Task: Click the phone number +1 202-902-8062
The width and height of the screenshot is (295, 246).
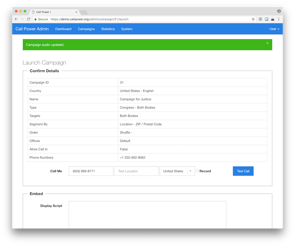Action: pyautogui.click(x=132, y=158)
